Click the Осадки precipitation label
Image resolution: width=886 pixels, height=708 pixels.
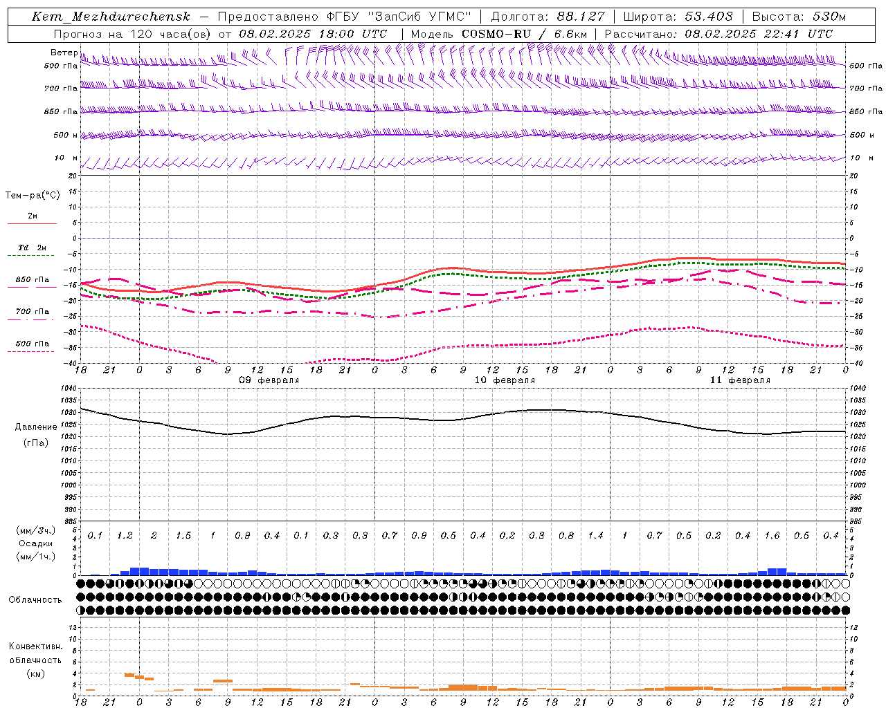36,543
